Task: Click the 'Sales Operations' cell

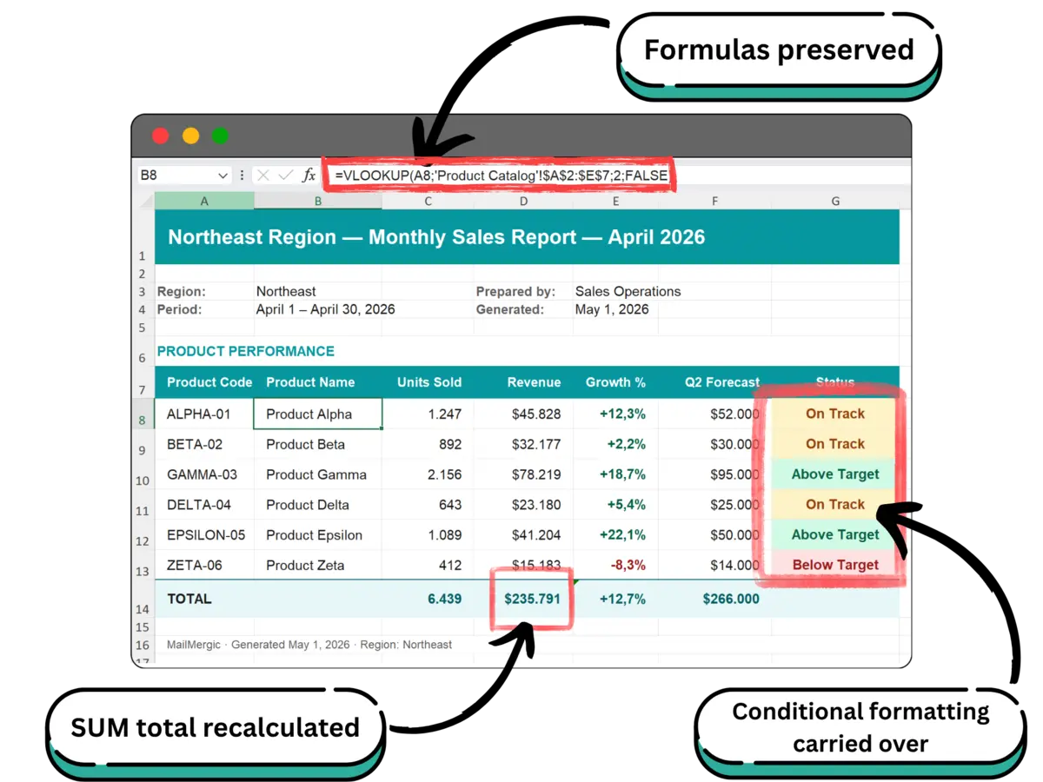Action: pyautogui.click(x=628, y=291)
